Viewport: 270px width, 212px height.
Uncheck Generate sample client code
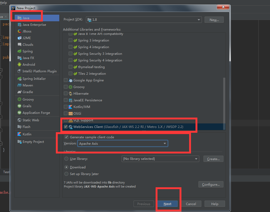pos(67,137)
